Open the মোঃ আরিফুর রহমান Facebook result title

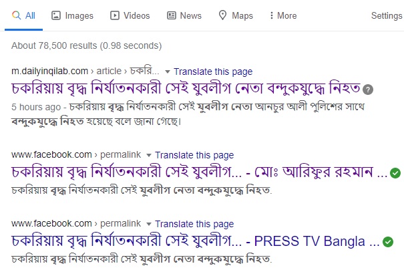[x=200, y=172]
